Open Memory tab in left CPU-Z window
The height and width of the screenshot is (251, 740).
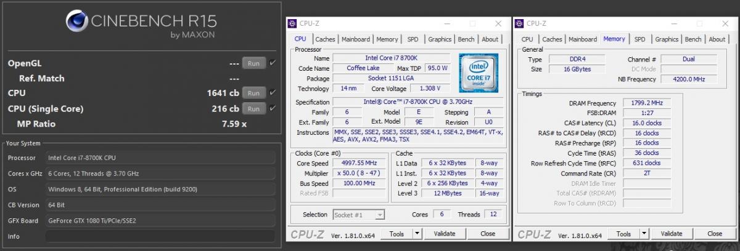pyautogui.click(x=387, y=39)
